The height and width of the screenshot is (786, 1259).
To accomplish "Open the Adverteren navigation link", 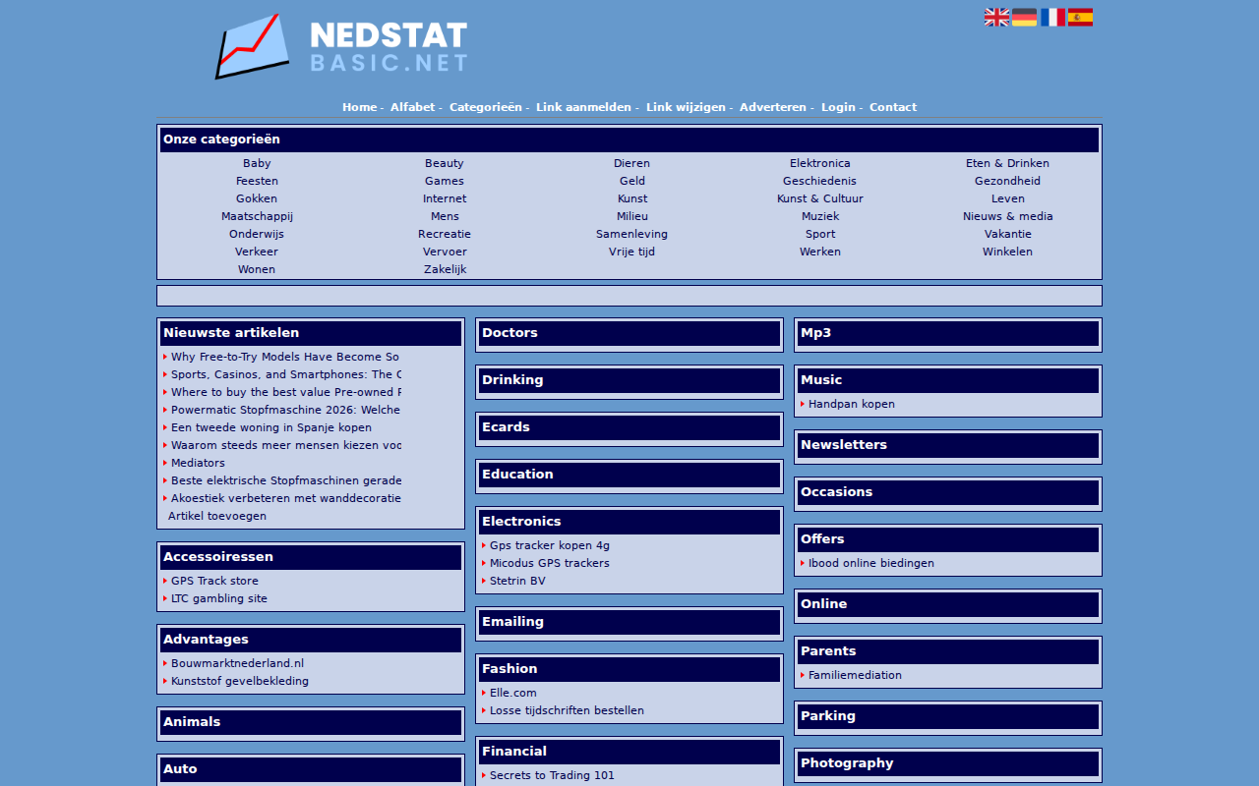I will (x=773, y=107).
